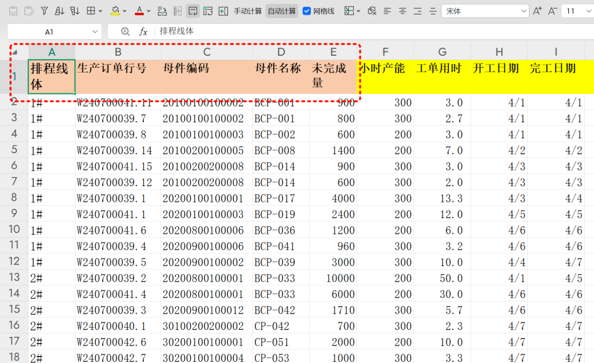Select column F header
The width and height of the screenshot is (594, 363).
(385, 52)
